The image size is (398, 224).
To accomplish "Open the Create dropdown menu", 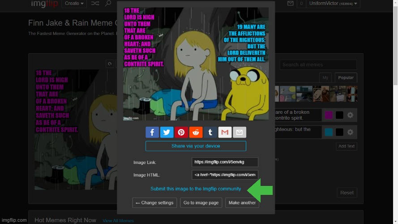I will point(74,4).
